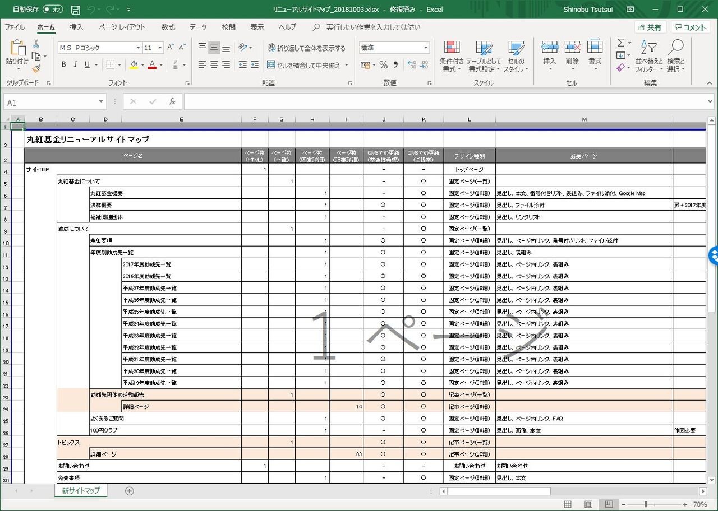Toggle the AutoSave (自動保存) switch
Screen dimensions: 718x511
click(x=53, y=10)
